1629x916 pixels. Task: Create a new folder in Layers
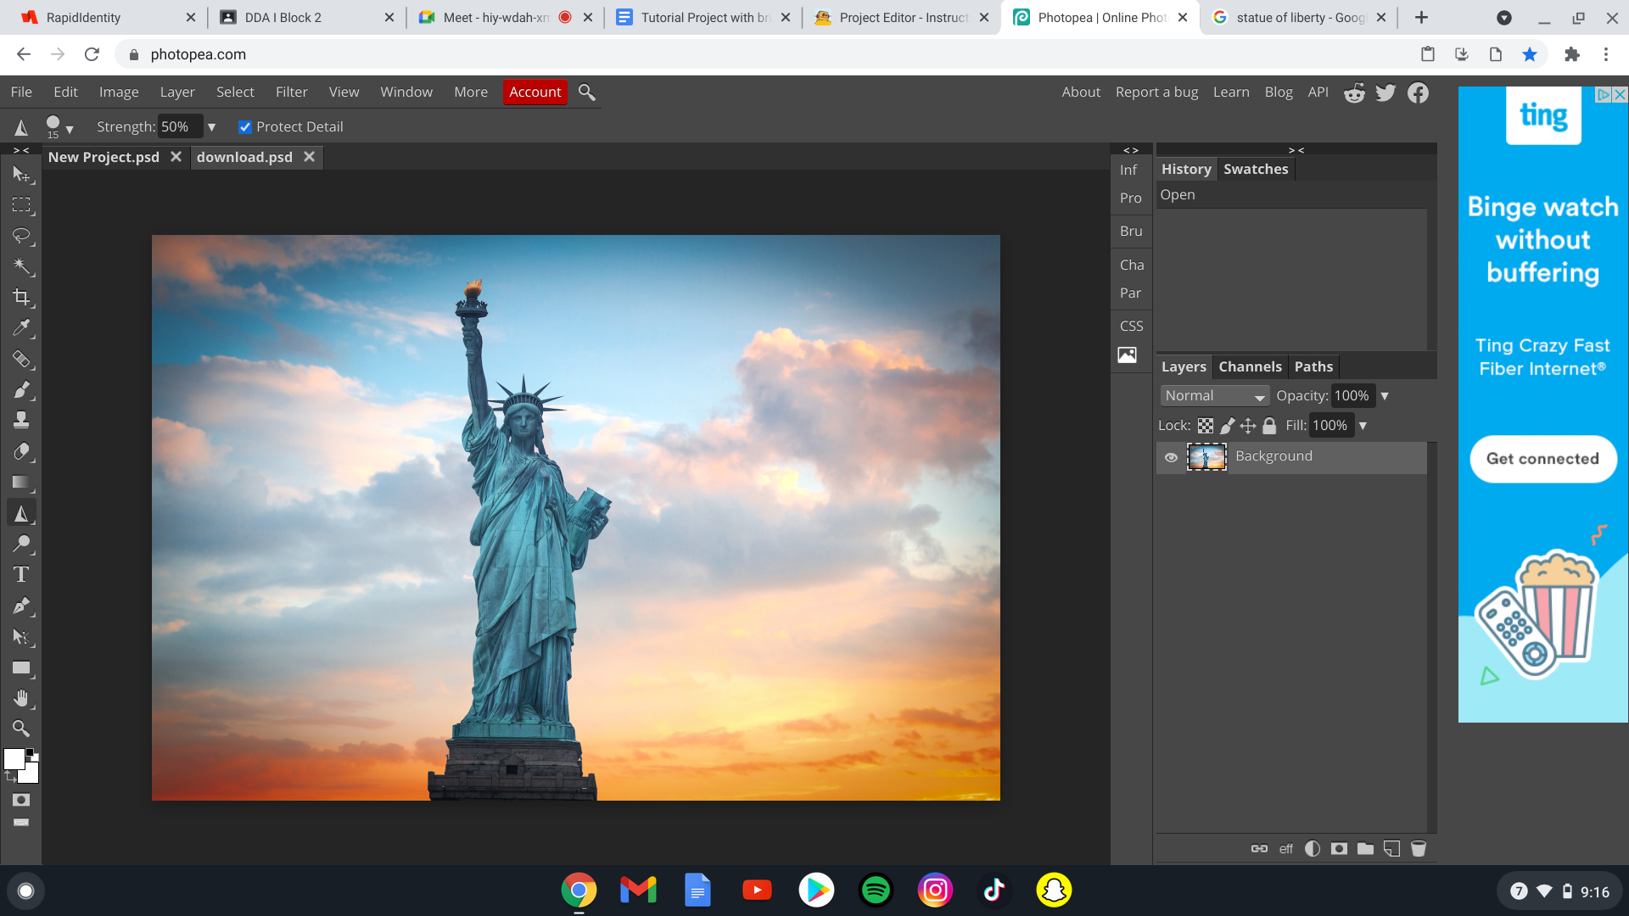pyautogui.click(x=1365, y=848)
